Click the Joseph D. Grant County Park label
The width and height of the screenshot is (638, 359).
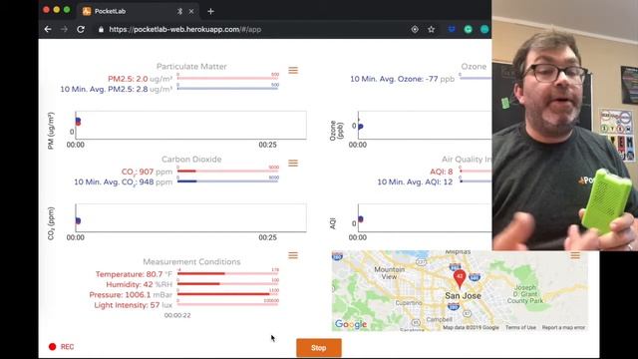click(x=525, y=294)
